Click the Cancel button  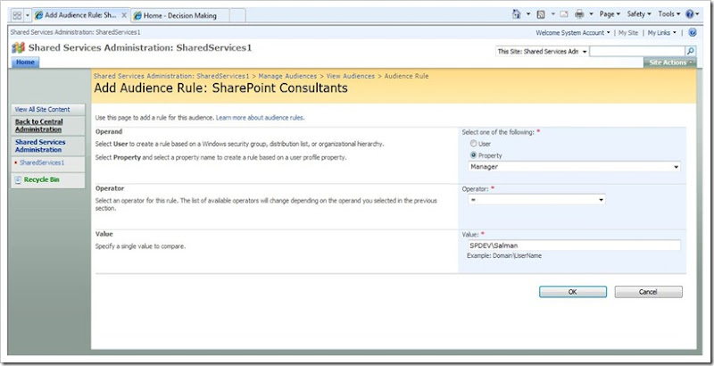coord(649,292)
